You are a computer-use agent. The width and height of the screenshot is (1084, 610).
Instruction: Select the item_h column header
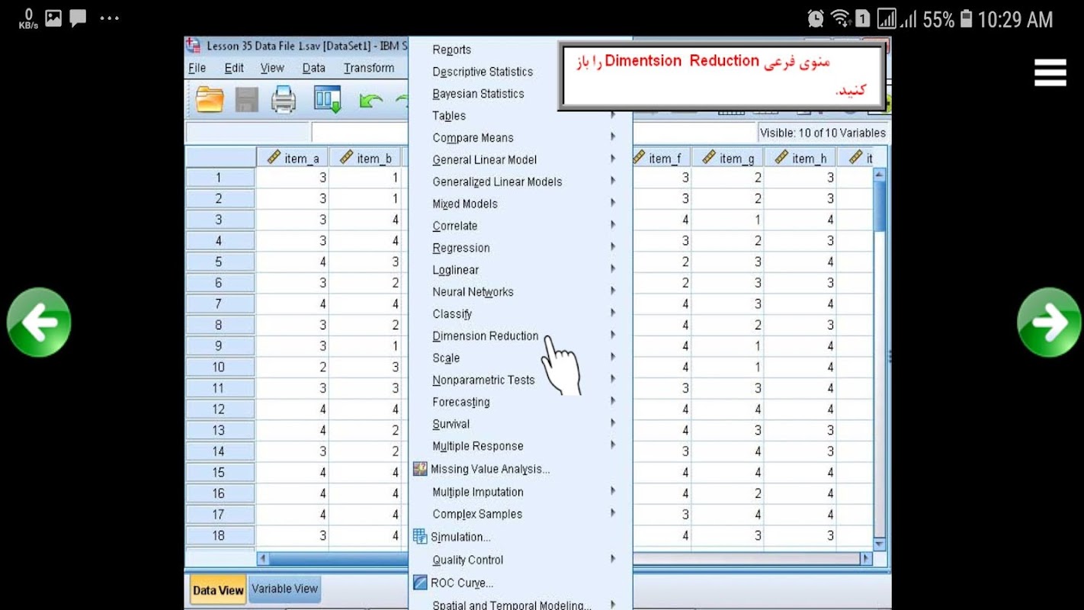pos(800,158)
